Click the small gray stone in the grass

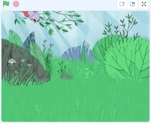[66, 77]
